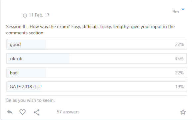Click the filled portion of ok-ok bar
Viewport: 192px width, 120px height.
click(x=38, y=59)
